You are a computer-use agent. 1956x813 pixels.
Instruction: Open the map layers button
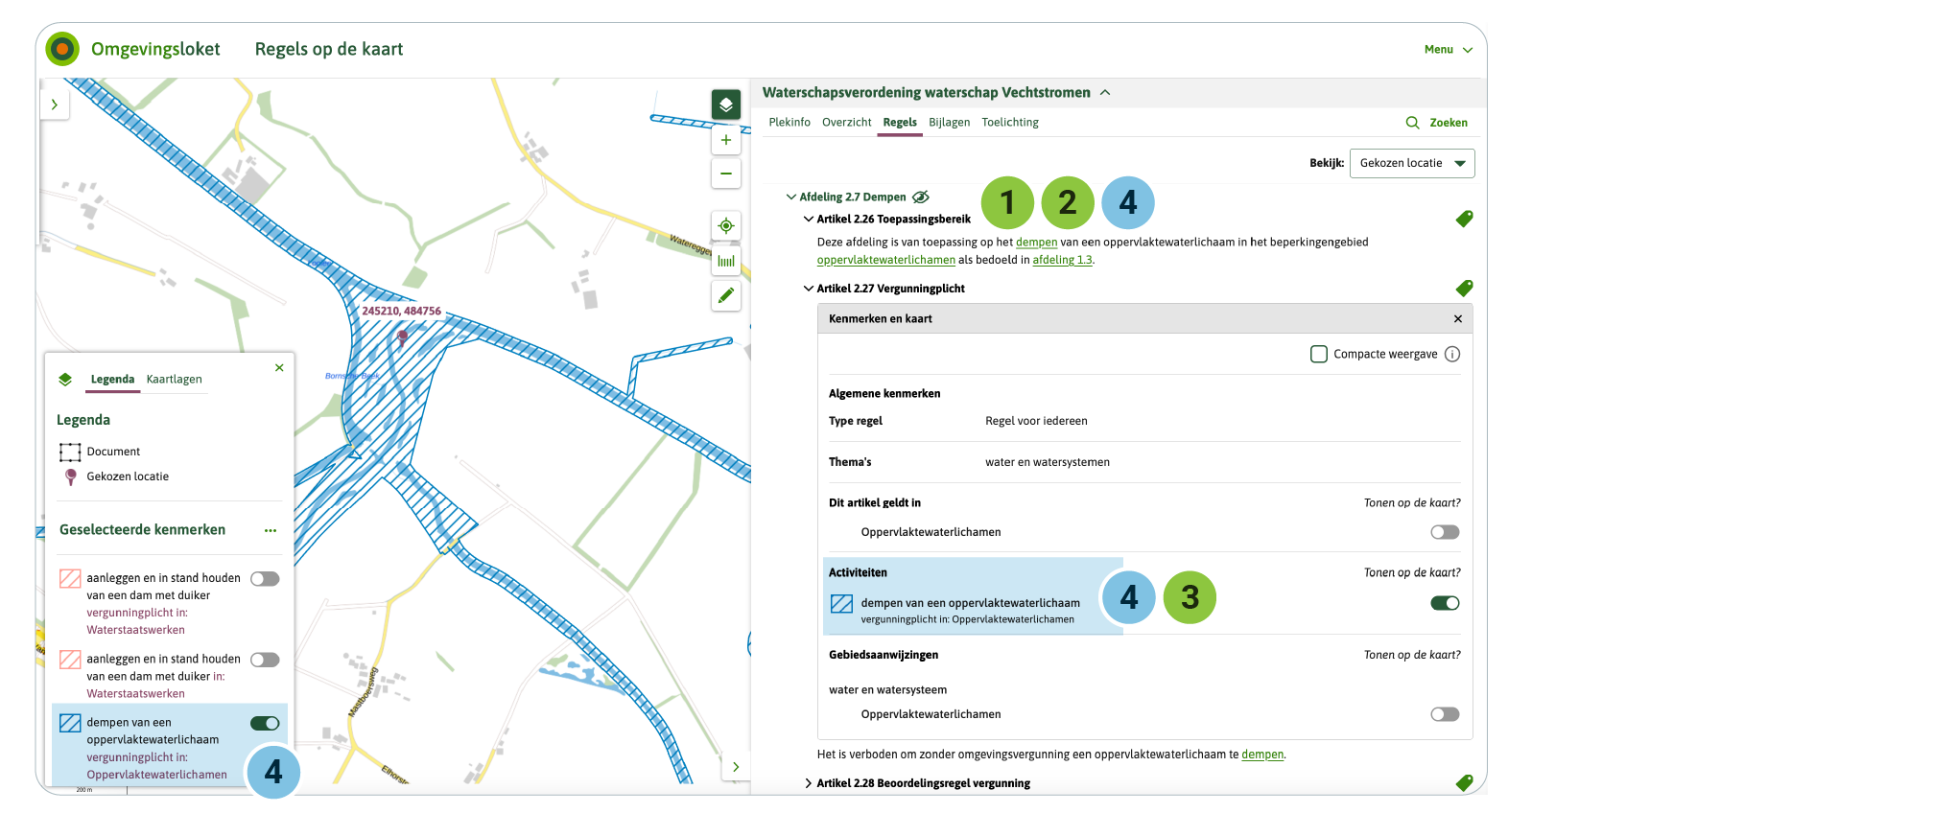tap(725, 105)
